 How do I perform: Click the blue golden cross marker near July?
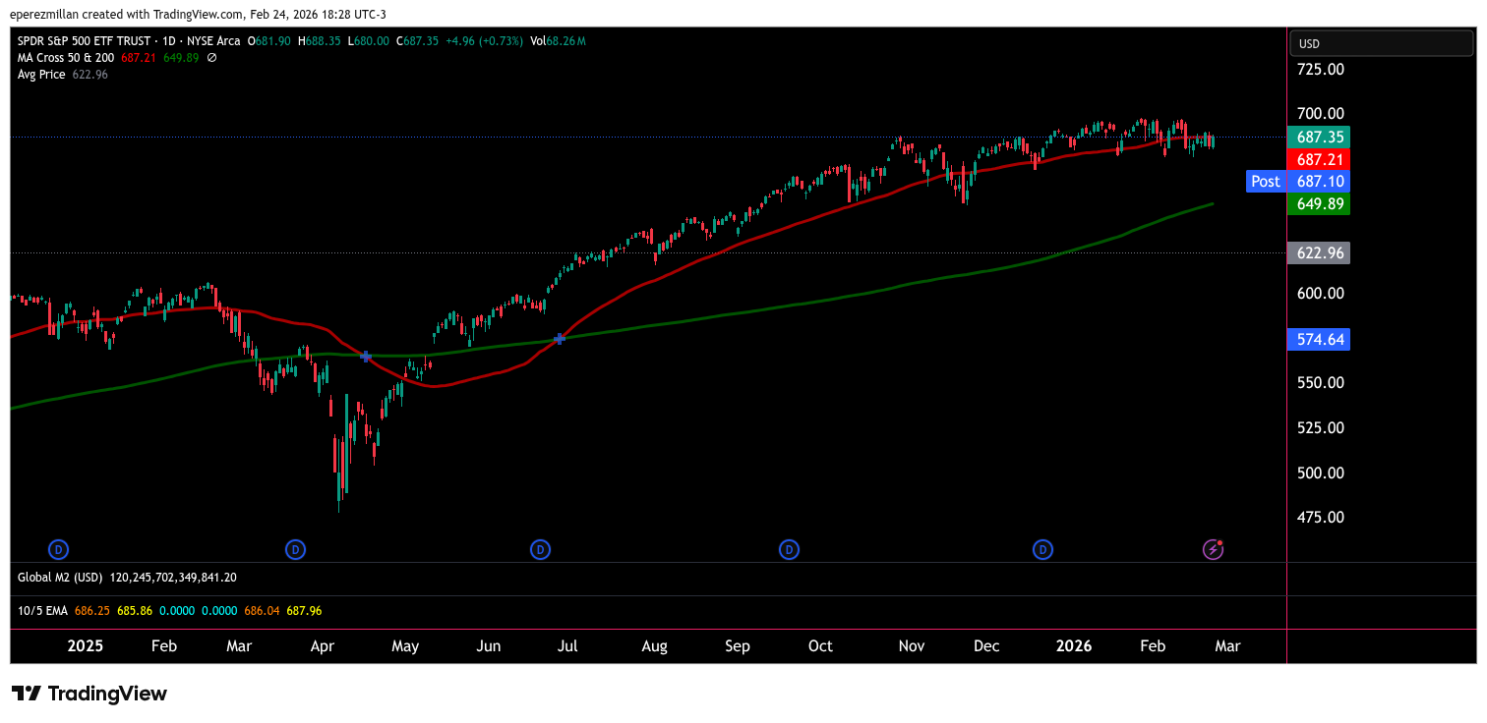coord(560,339)
